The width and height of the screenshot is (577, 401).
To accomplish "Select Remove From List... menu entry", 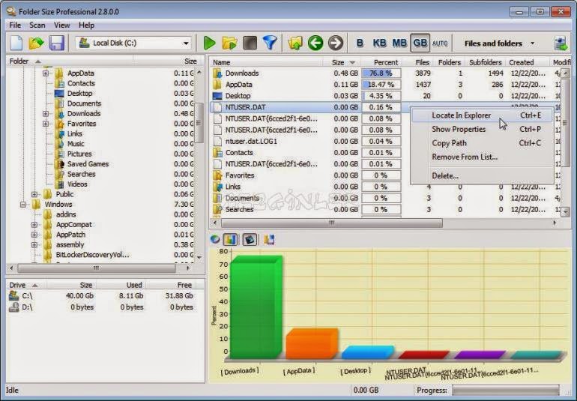I will click(482, 157).
